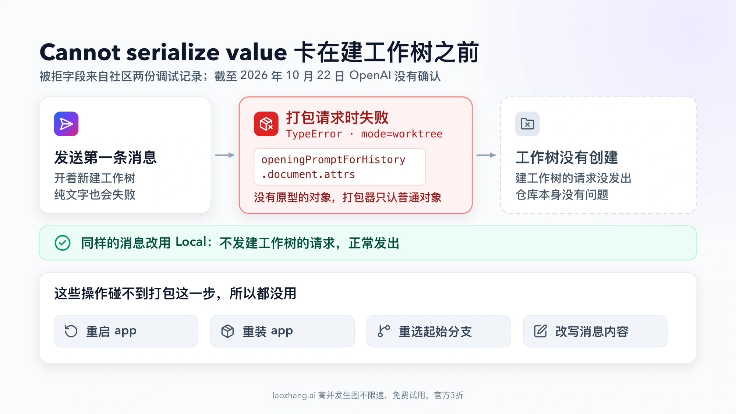The image size is (736, 414).
Task: Click the pencil edit icon beside 改写消息内容
Action: click(x=540, y=331)
